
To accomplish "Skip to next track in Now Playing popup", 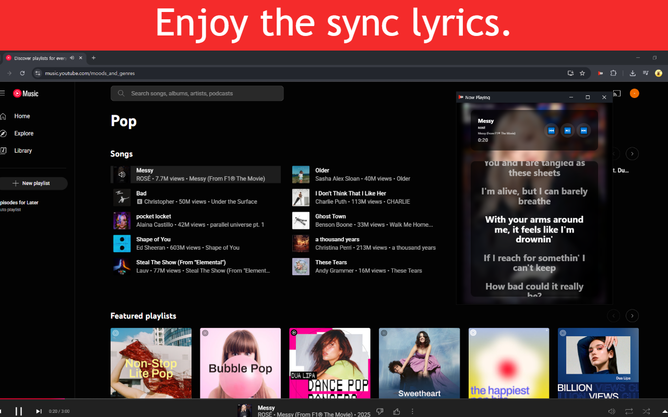I will pyautogui.click(x=583, y=130).
